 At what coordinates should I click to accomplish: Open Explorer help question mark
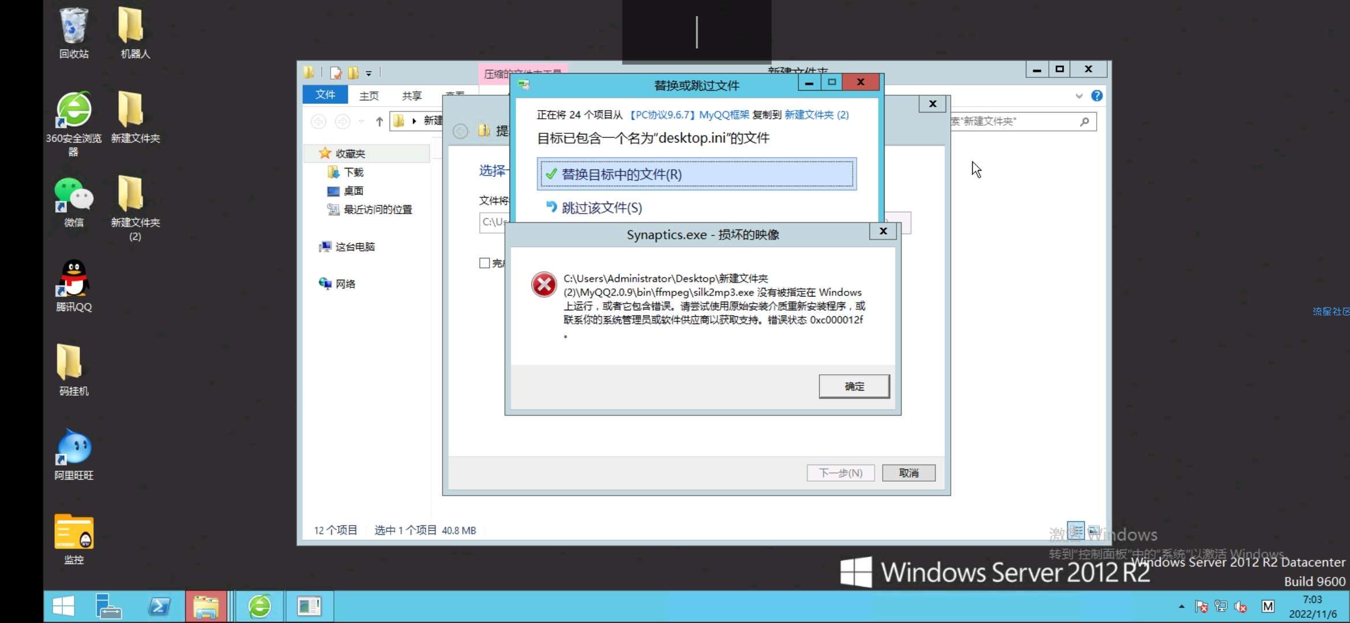coord(1097,96)
